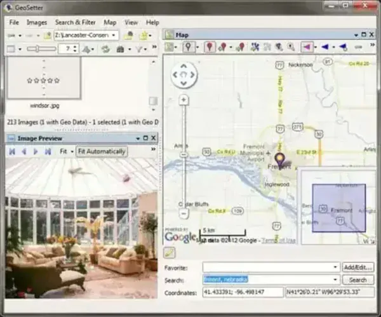Click the Search button
The height and width of the screenshot is (317, 381).
point(358,280)
